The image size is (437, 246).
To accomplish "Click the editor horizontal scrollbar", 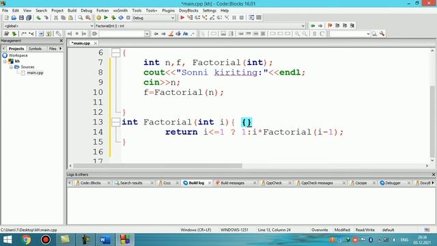I will pos(158,165).
